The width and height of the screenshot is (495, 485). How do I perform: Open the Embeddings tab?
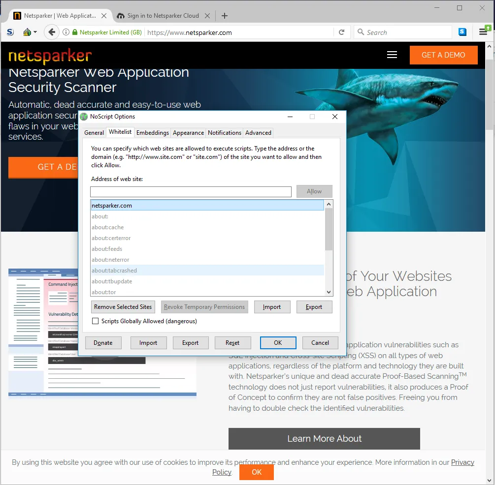153,133
